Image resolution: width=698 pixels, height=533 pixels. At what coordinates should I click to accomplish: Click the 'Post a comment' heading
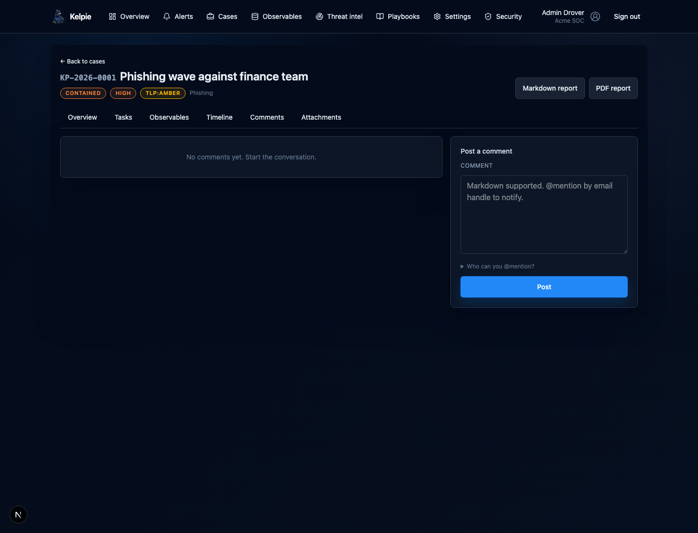486,151
